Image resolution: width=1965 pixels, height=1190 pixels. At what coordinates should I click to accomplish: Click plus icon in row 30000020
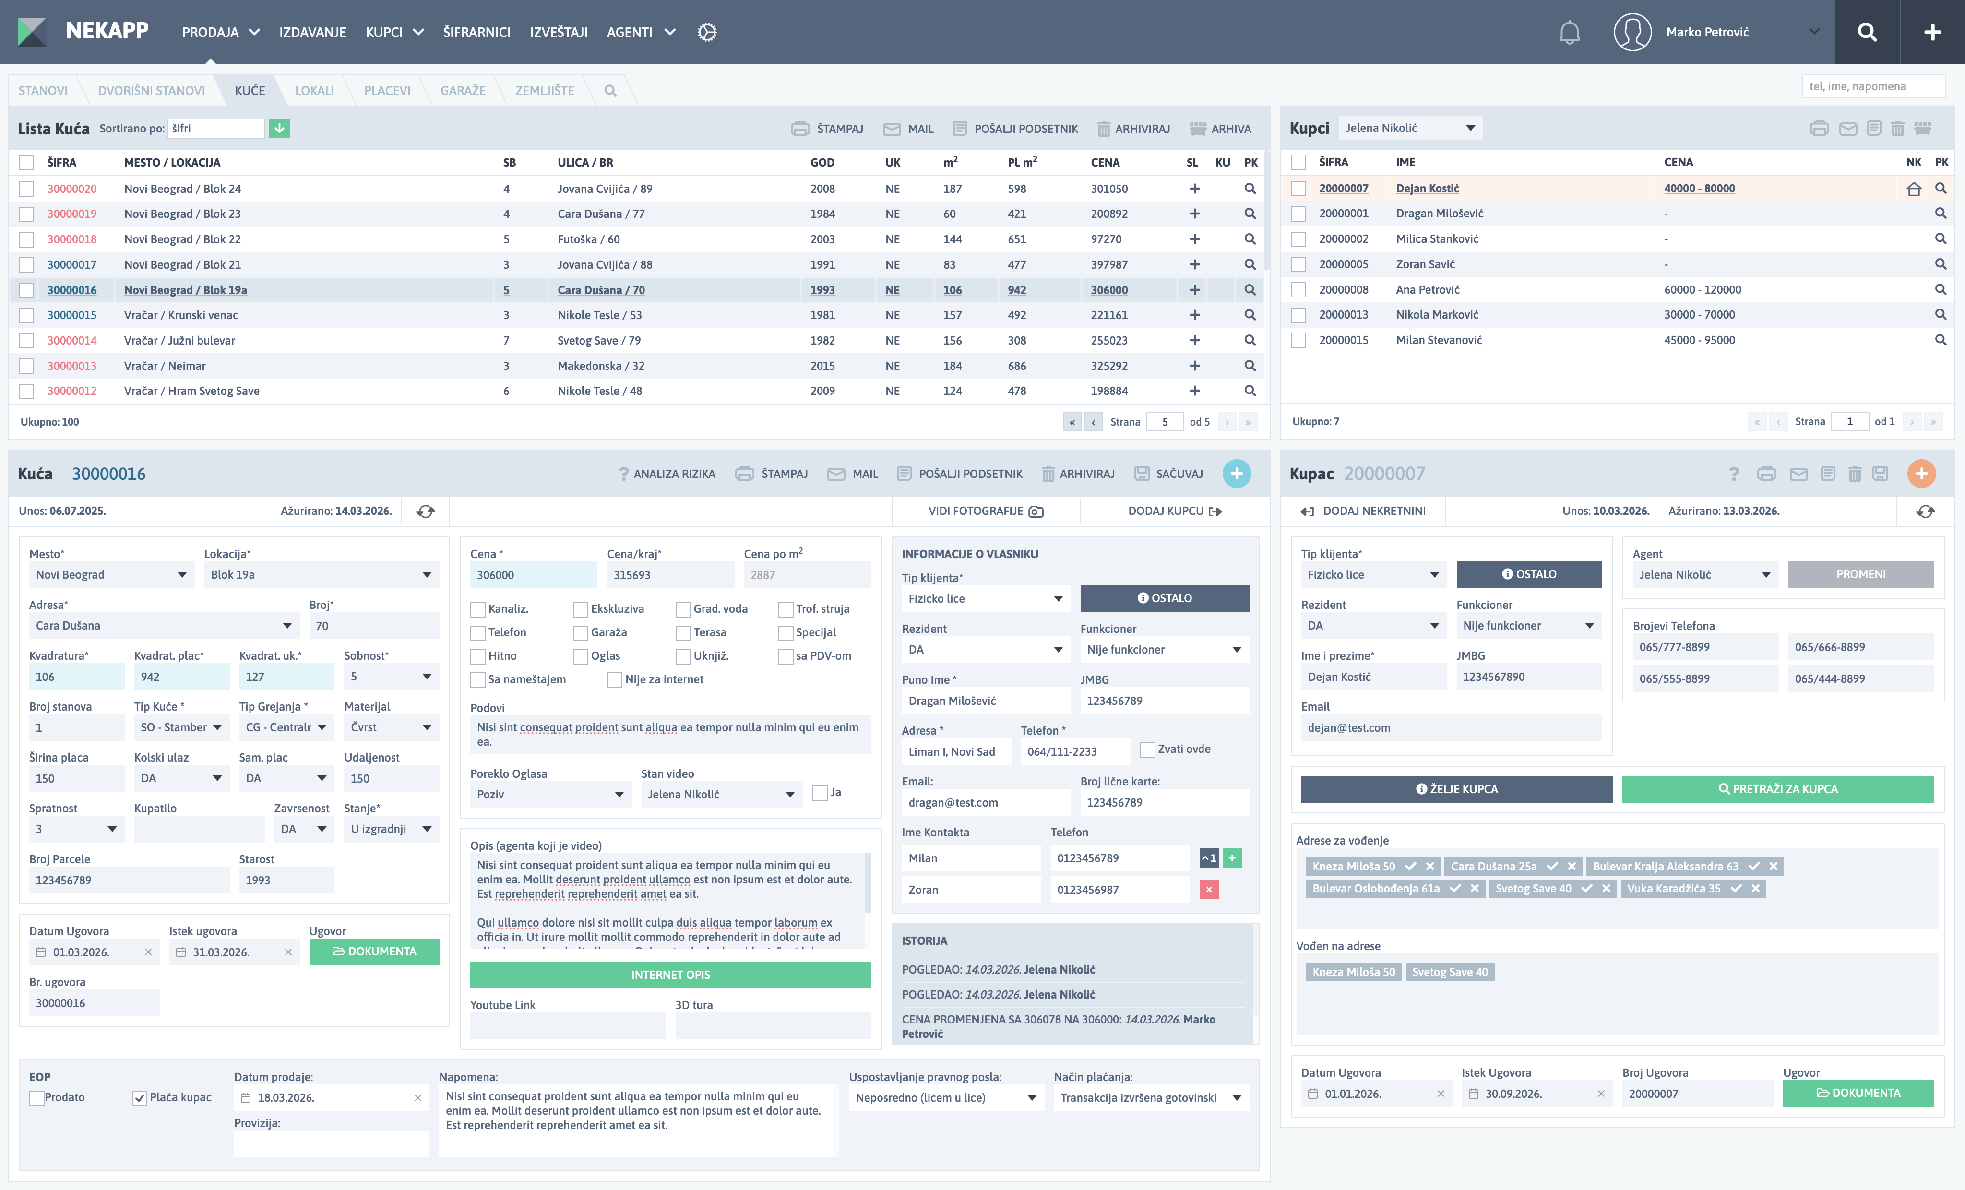(1194, 189)
